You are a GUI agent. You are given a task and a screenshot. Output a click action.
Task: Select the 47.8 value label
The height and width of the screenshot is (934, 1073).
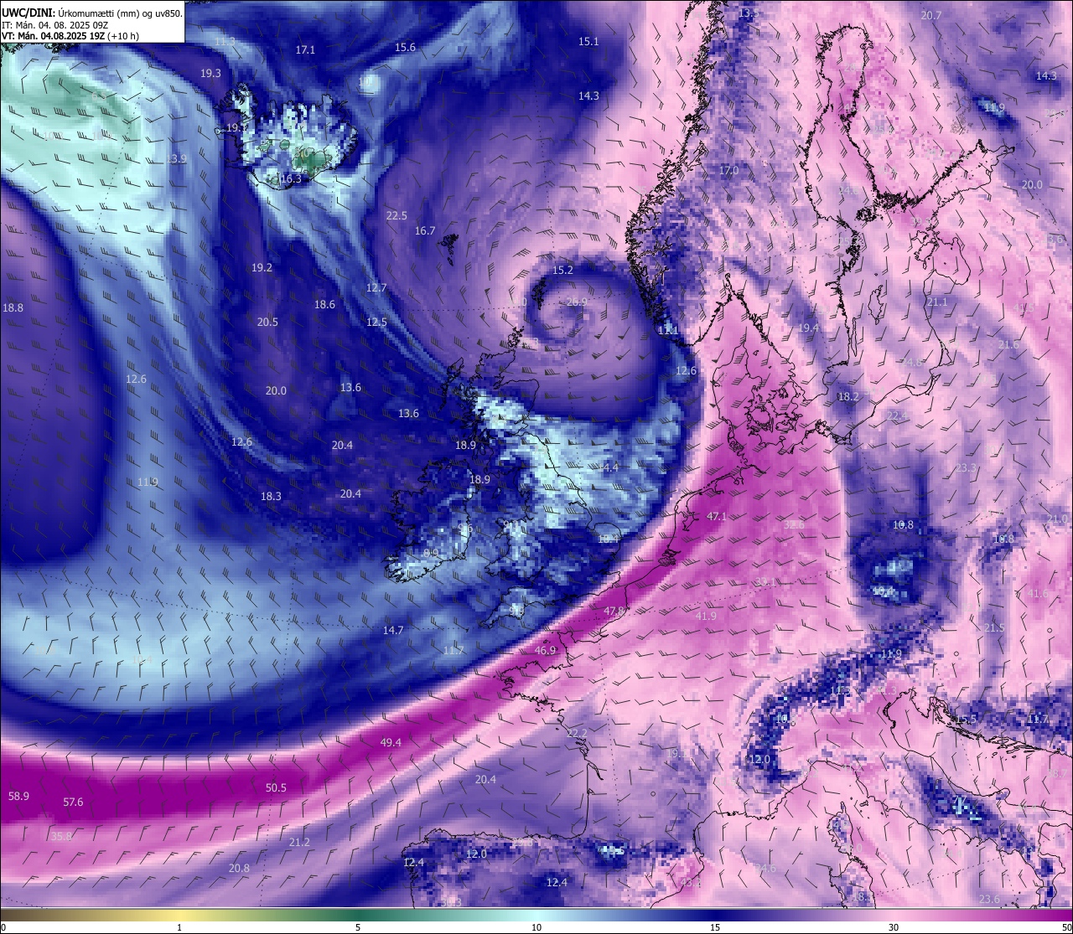coord(614,611)
